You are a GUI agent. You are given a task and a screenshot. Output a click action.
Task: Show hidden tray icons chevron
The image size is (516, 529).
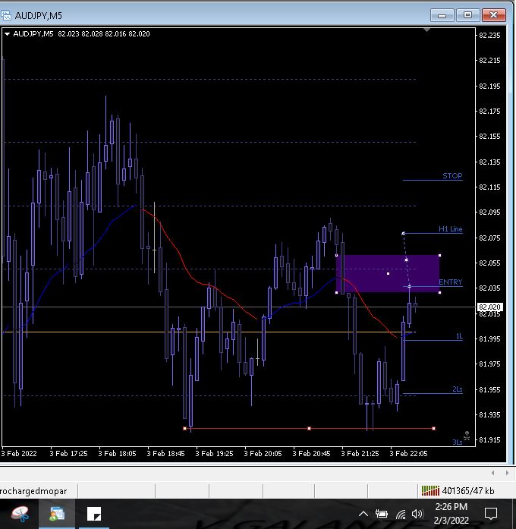(x=363, y=514)
